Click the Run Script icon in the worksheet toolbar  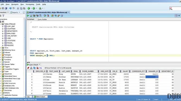click(31, 16)
